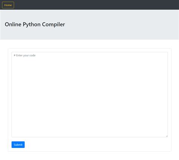179x160 pixels.
Task: Open the Home navigation button
Action: pyautogui.click(x=8, y=5)
